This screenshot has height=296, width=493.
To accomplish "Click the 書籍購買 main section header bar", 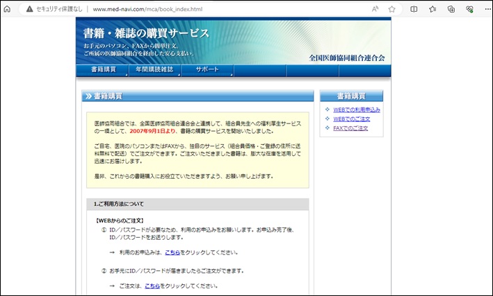I will tap(197, 96).
